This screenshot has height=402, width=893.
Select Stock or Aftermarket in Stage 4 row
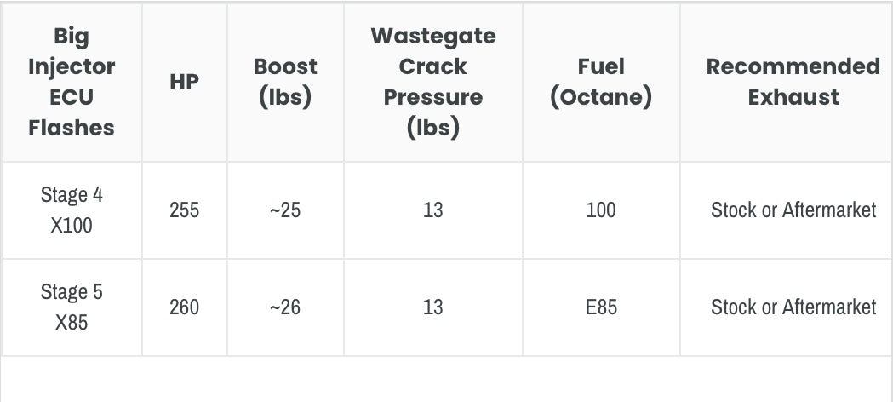coord(793,210)
